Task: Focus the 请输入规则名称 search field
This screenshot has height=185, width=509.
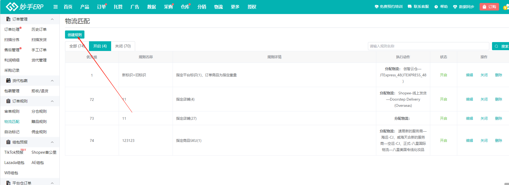Action: 428,46
